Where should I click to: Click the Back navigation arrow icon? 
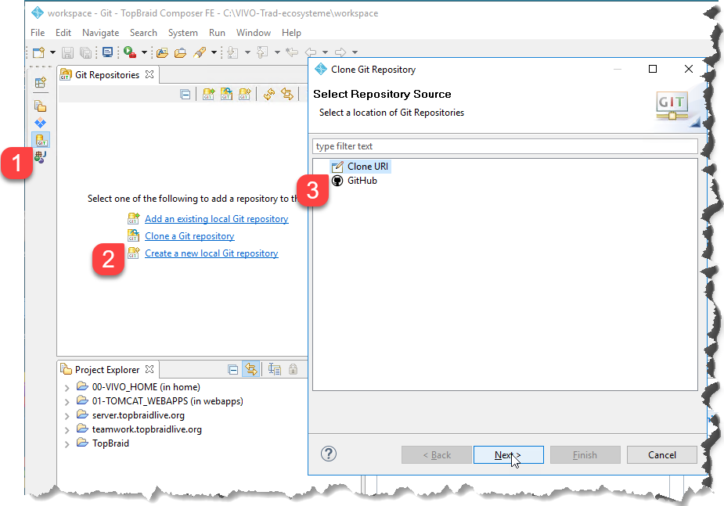click(312, 52)
